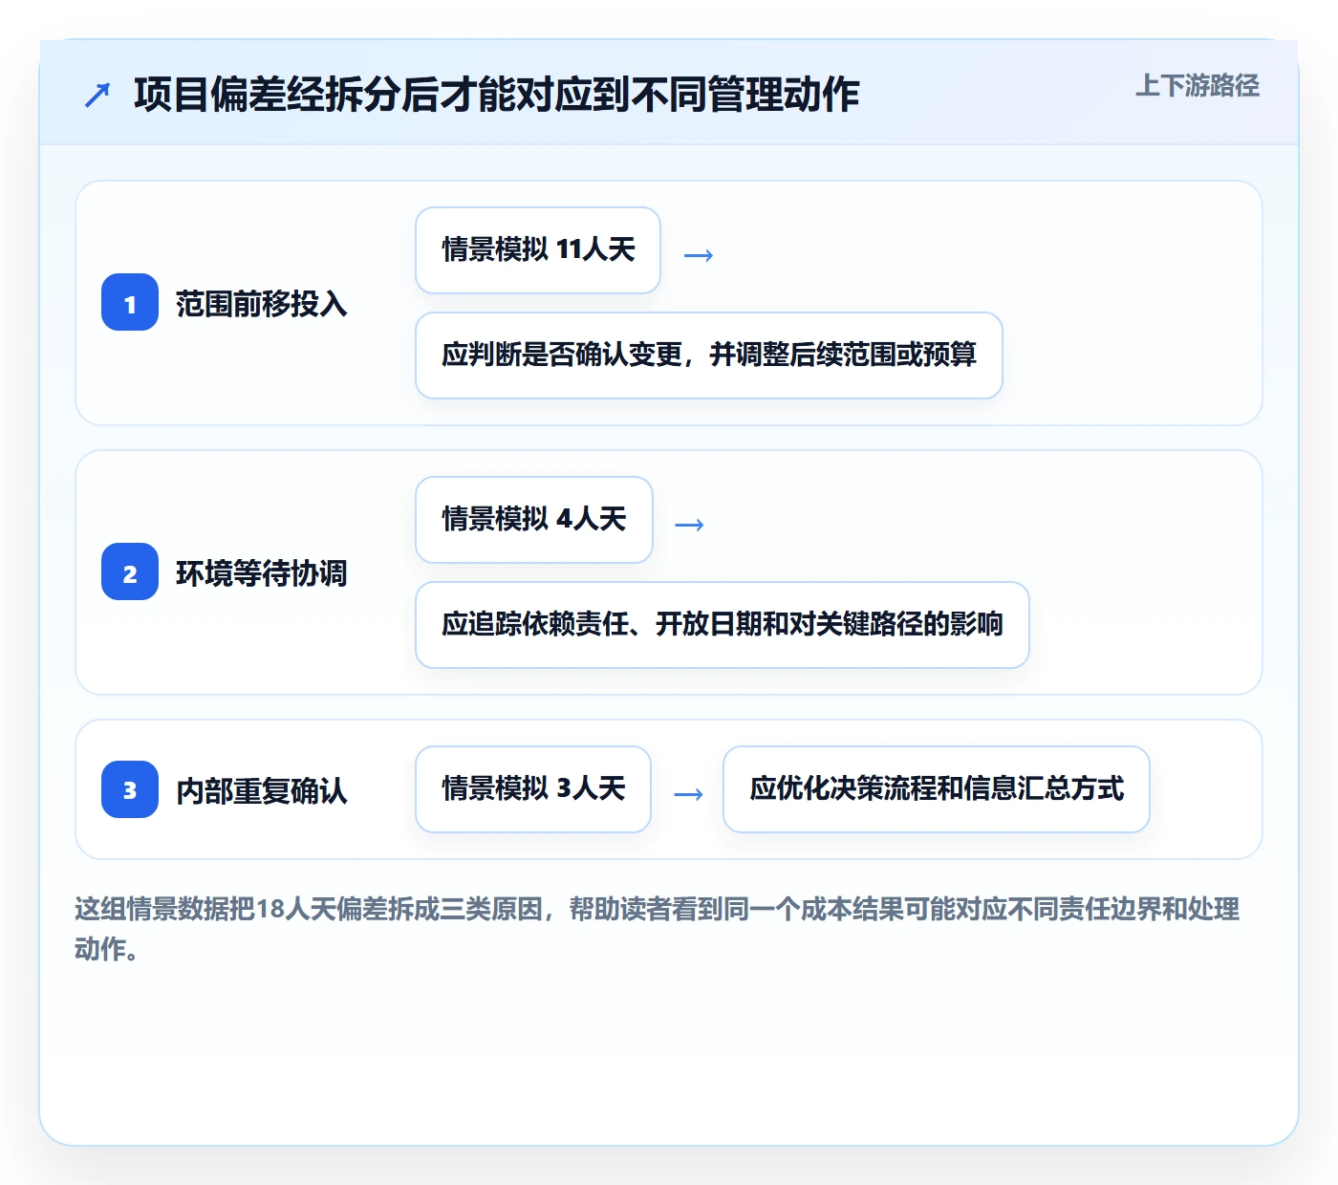The image size is (1338, 1185).
Task: Select the 范围前移投入 row label
Action: tap(262, 304)
